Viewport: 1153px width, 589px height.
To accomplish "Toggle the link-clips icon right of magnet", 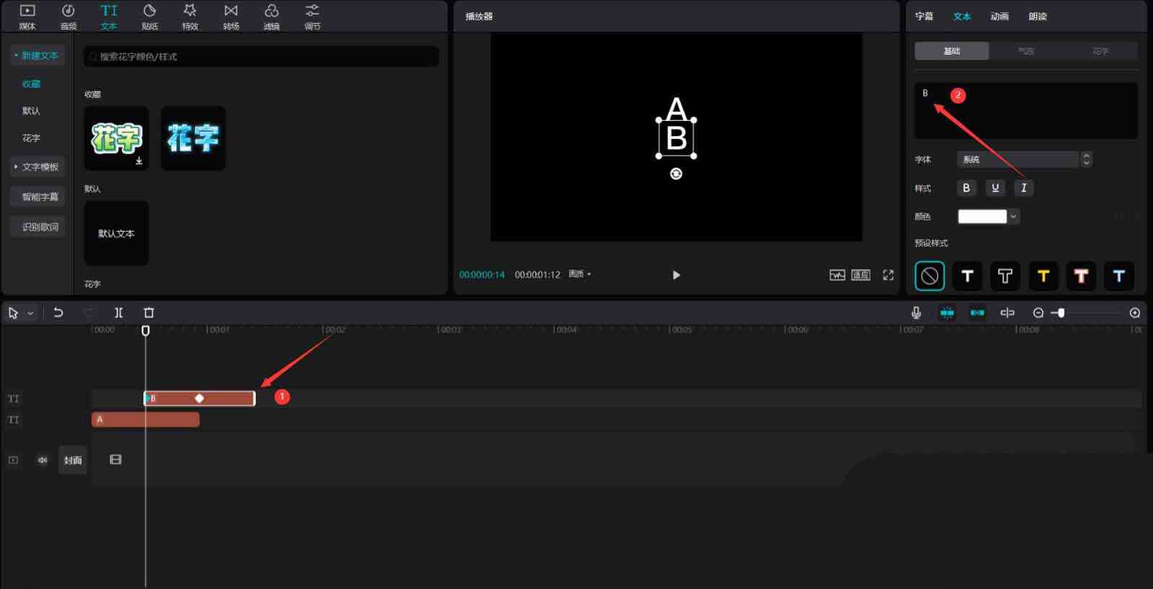I will (977, 313).
